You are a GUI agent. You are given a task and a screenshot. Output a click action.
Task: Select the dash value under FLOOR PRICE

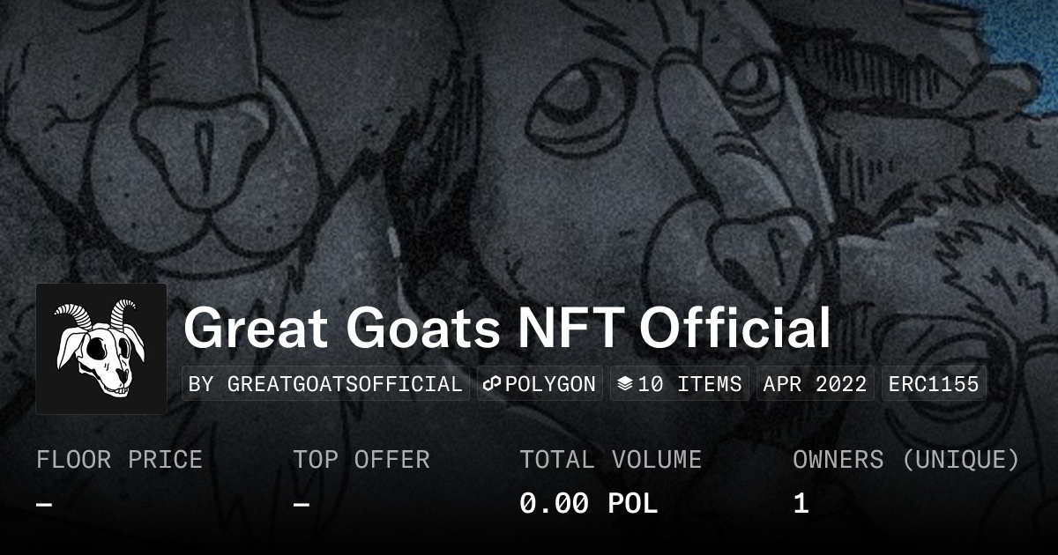pyautogui.click(x=44, y=504)
